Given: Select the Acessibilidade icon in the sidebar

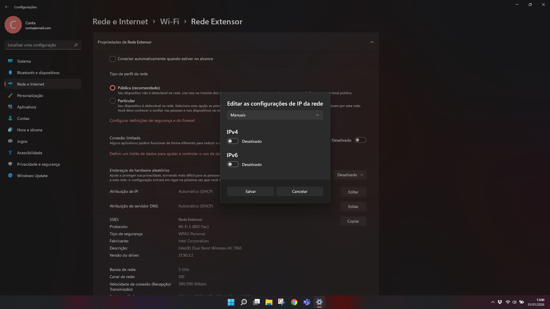Looking at the screenshot, I should pyautogui.click(x=10, y=153).
